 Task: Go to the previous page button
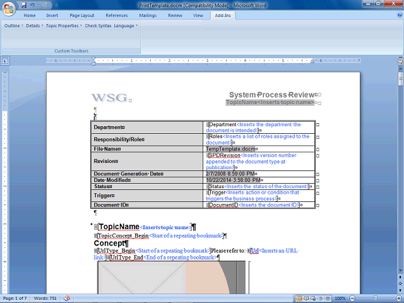pyautogui.click(x=400, y=277)
